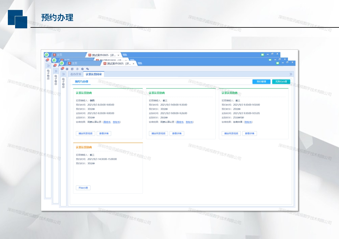Click the green e logo in middle window

point(54,60)
